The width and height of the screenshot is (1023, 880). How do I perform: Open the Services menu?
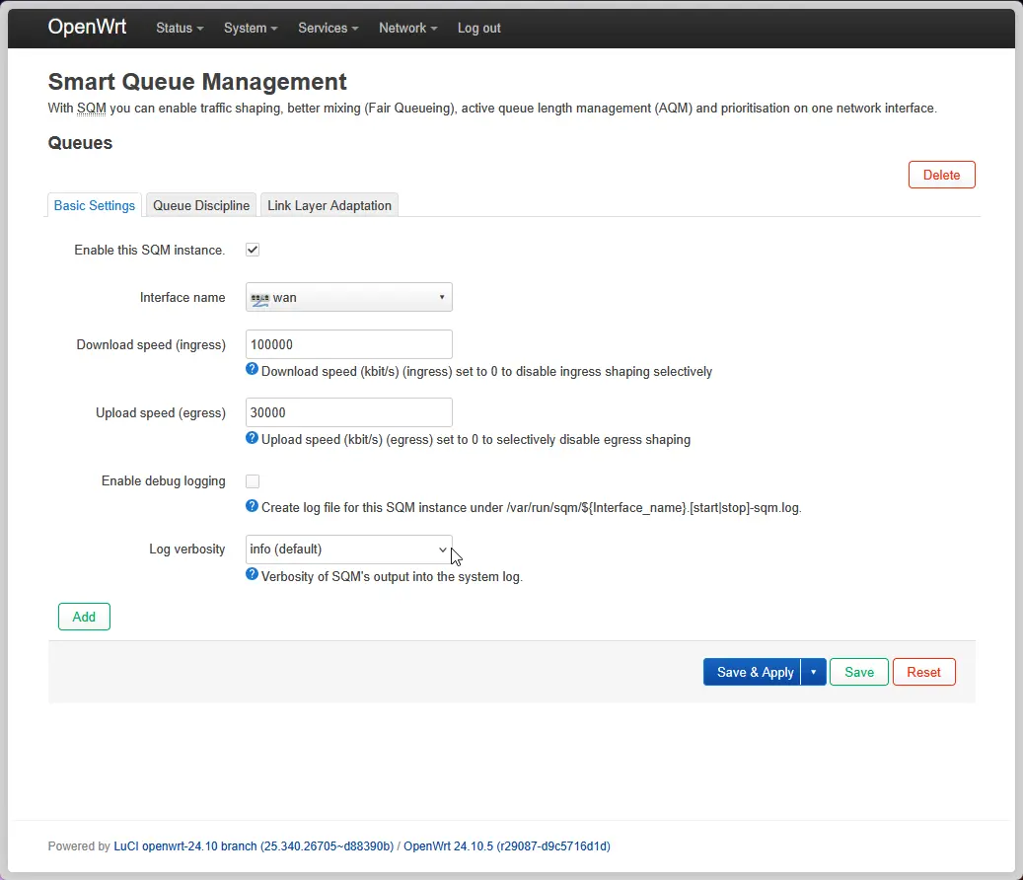click(x=329, y=28)
